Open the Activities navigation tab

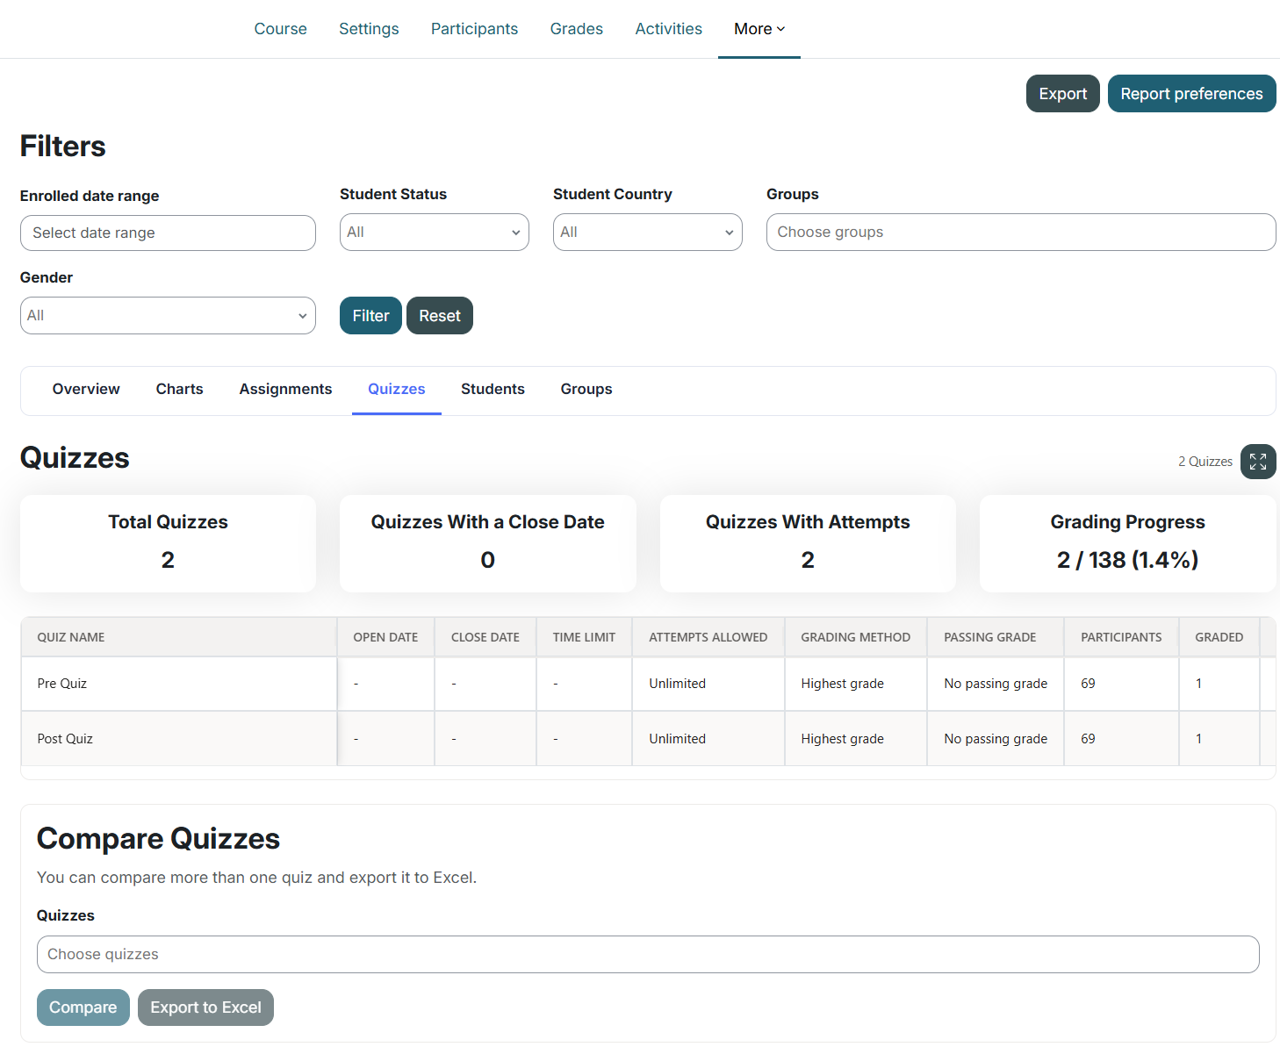point(669,29)
